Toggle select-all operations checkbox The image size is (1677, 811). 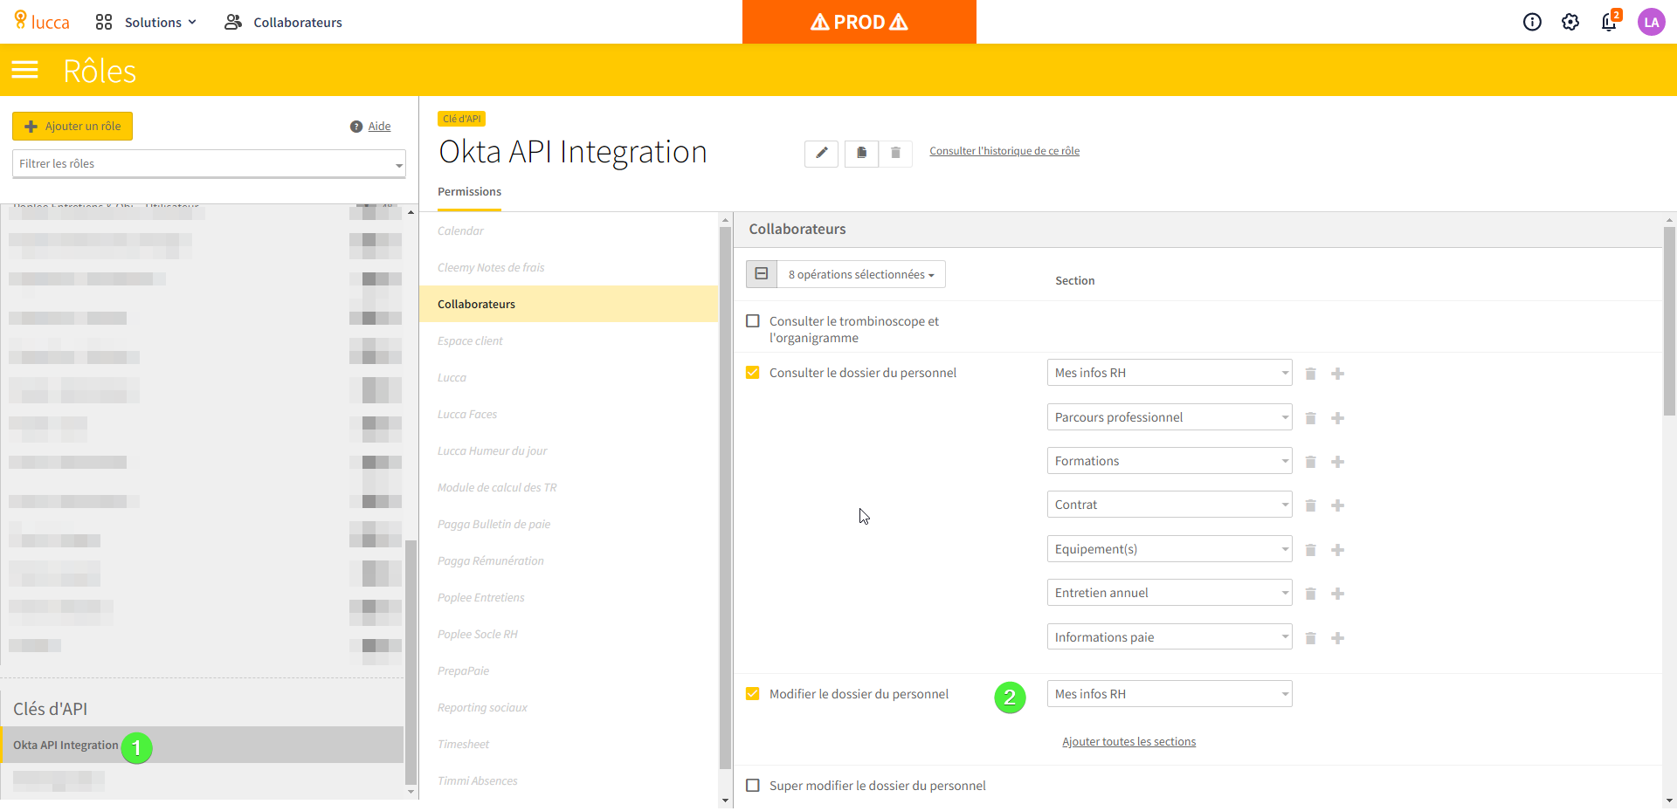[762, 274]
